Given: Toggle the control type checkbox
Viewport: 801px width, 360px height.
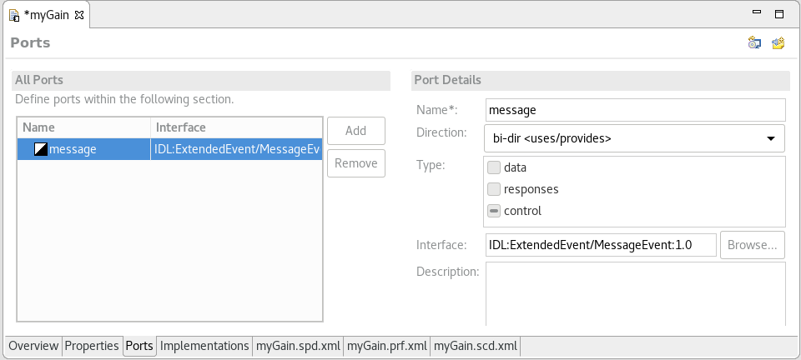Looking at the screenshot, I should (x=494, y=211).
